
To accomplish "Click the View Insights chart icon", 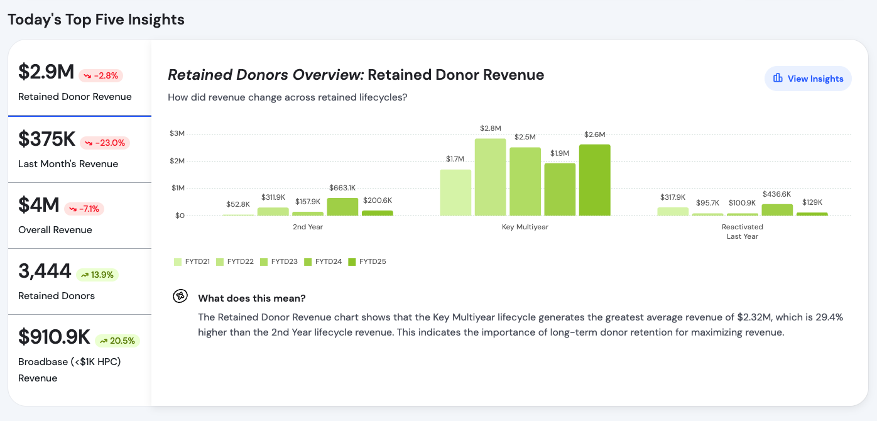I will point(778,79).
